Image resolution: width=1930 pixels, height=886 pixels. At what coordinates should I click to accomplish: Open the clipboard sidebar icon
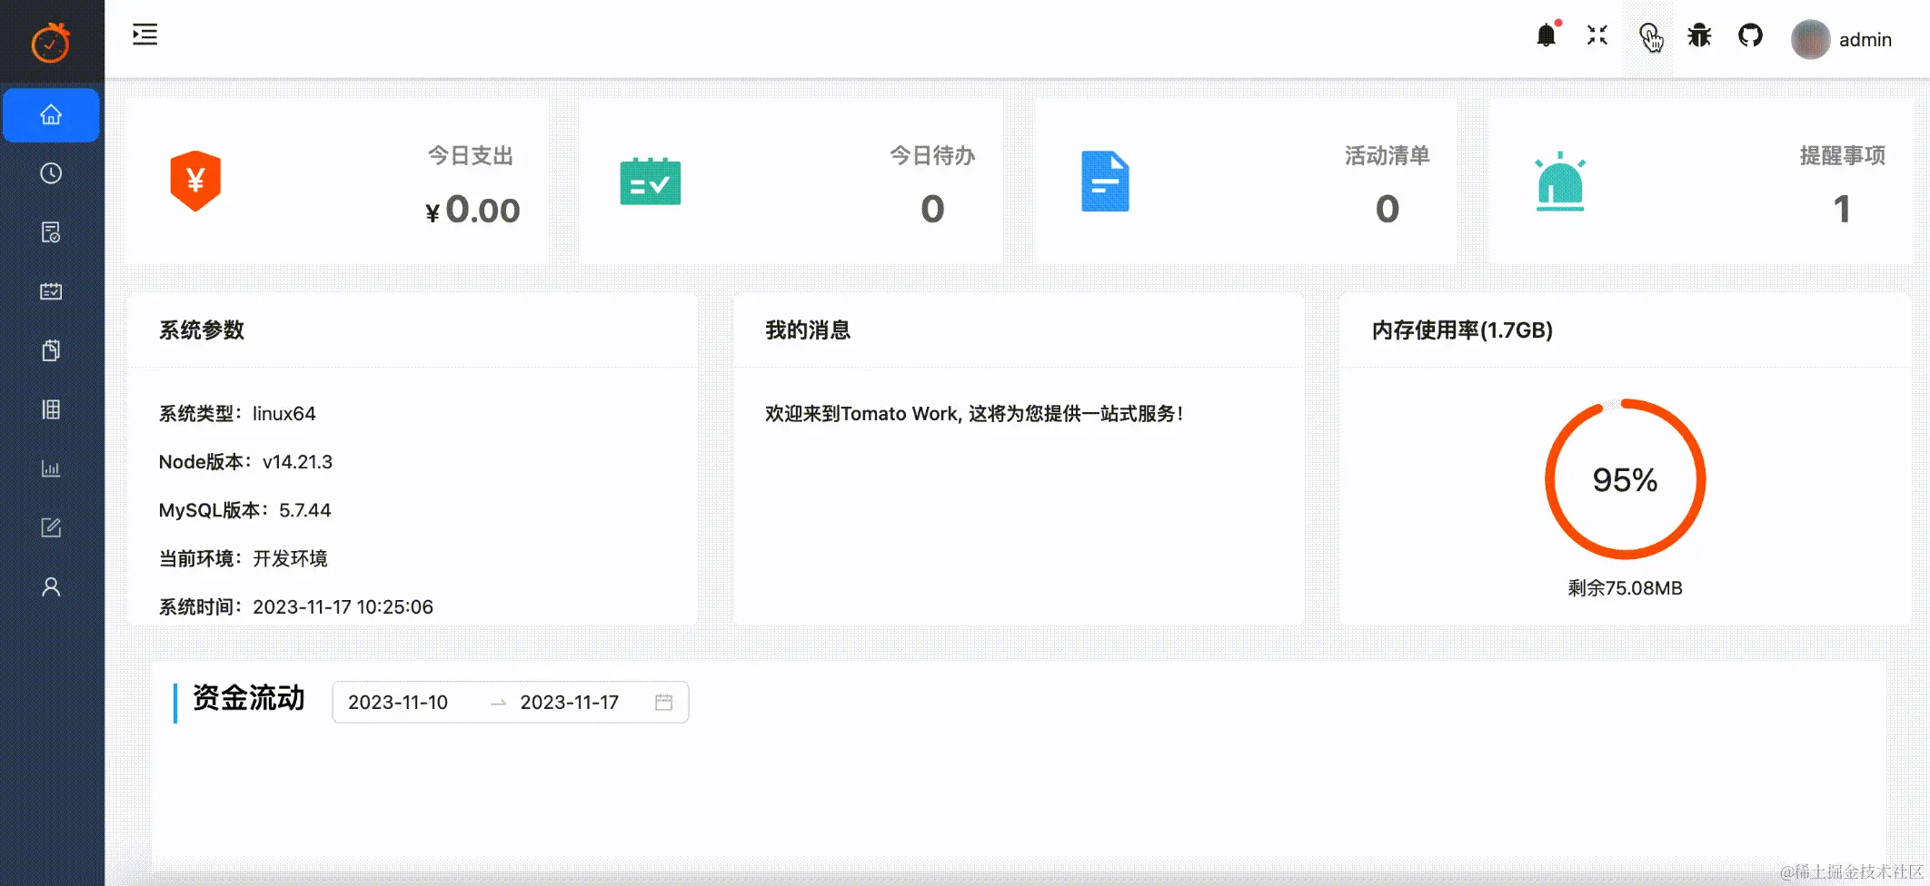click(51, 349)
